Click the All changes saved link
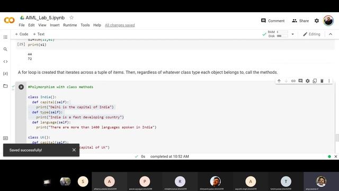339x191 pixels. (120, 25)
